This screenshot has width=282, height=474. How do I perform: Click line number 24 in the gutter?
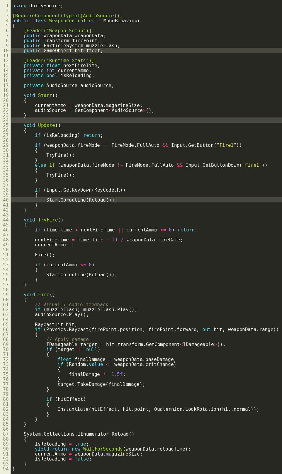point(6,120)
